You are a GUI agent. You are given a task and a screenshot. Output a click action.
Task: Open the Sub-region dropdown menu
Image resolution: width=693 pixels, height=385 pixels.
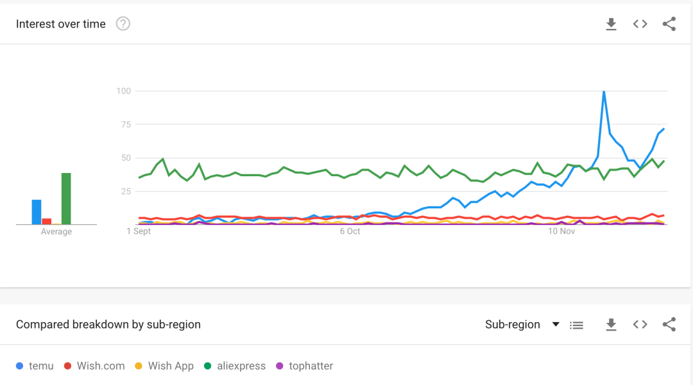pyautogui.click(x=513, y=325)
